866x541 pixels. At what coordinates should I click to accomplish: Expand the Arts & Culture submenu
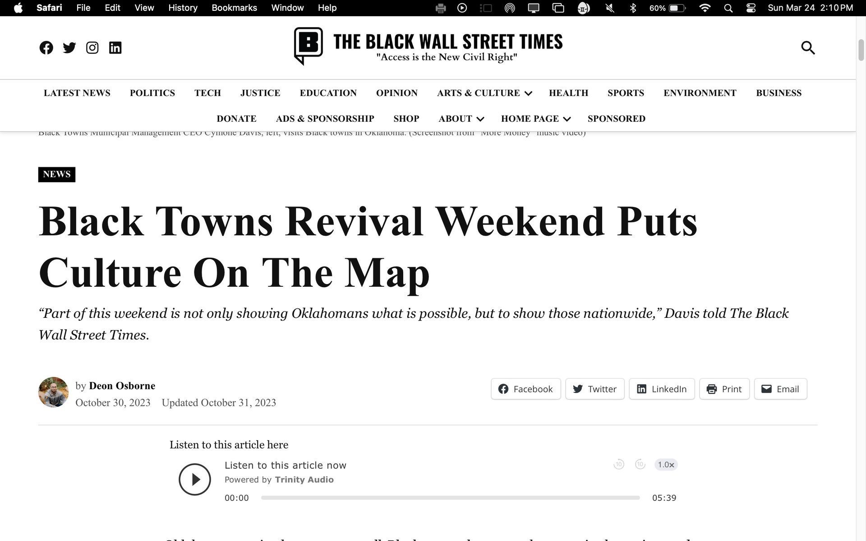[528, 93]
